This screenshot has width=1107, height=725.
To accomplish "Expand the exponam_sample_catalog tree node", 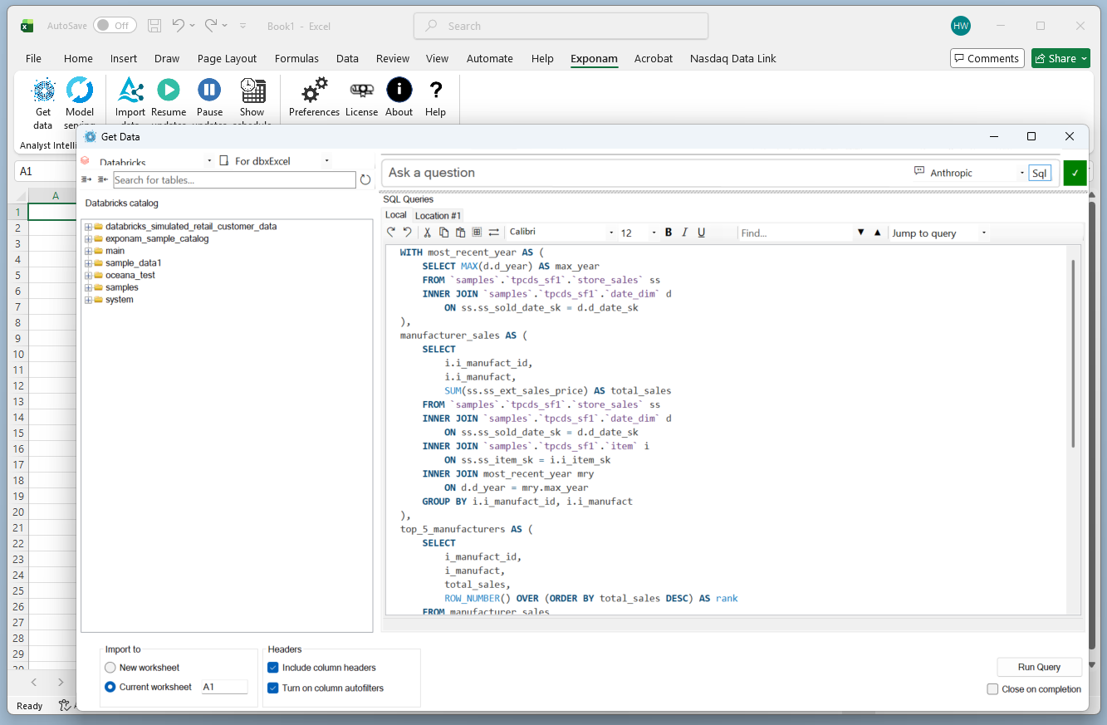I will coord(88,239).
